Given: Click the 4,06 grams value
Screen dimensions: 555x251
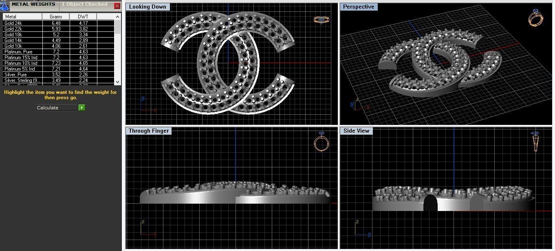Looking at the screenshot, I should point(56,46).
